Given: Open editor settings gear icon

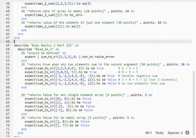Looking at the screenshot, I should pos(187,133).
